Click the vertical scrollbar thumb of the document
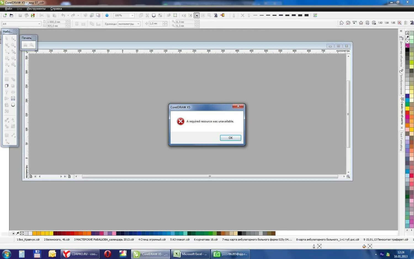This screenshot has height=259, width=414. point(348,114)
